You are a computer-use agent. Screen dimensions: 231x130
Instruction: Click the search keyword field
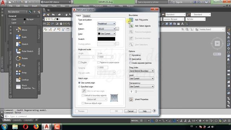tap(152, 2)
